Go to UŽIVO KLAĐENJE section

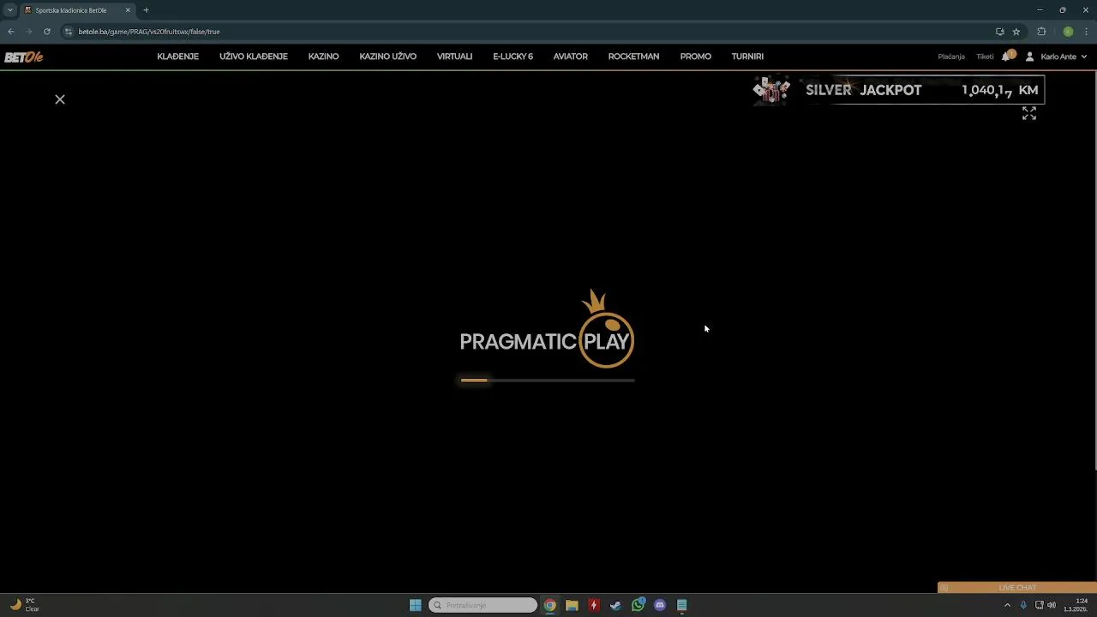tap(253, 57)
